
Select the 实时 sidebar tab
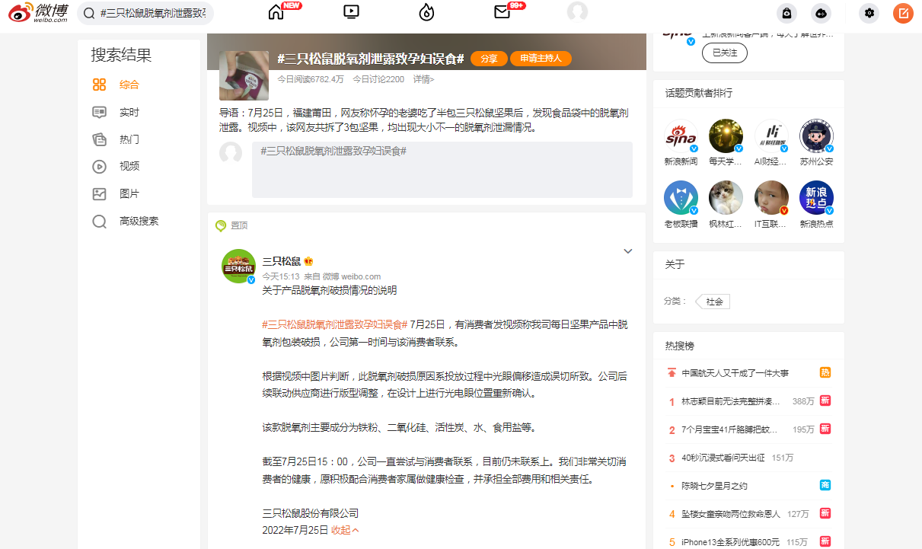coord(129,112)
